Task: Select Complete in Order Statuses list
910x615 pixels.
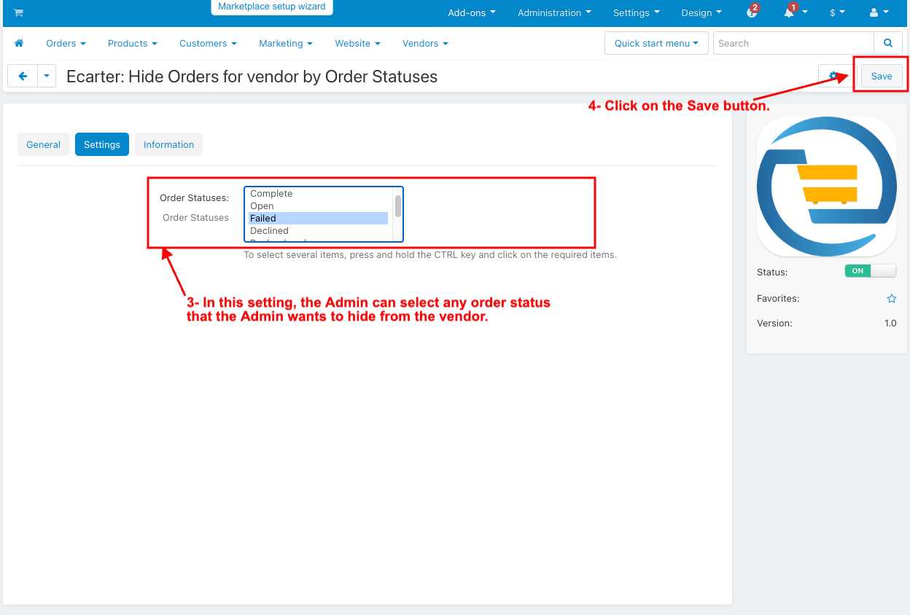Action: pyautogui.click(x=319, y=194)
